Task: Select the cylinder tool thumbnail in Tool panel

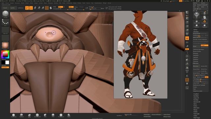Action: [204, 18]
